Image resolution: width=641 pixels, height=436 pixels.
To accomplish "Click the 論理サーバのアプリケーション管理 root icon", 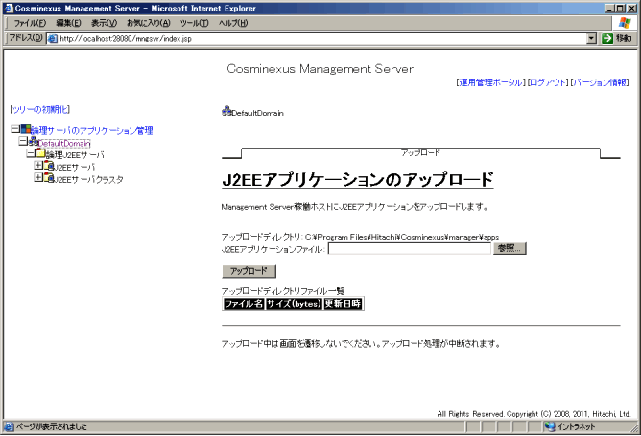I will pos(26,129).
